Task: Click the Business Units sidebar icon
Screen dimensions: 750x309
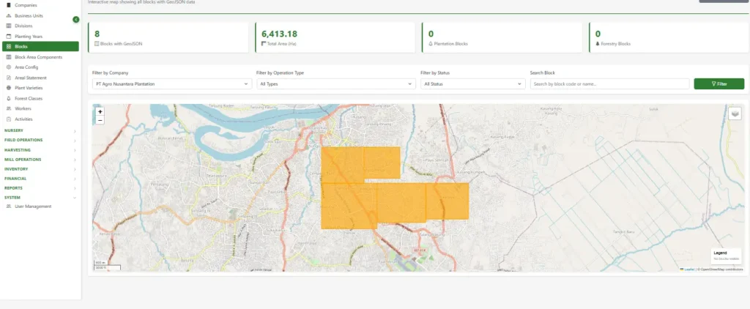Action: pyautogui.click(x=9, y=16)
